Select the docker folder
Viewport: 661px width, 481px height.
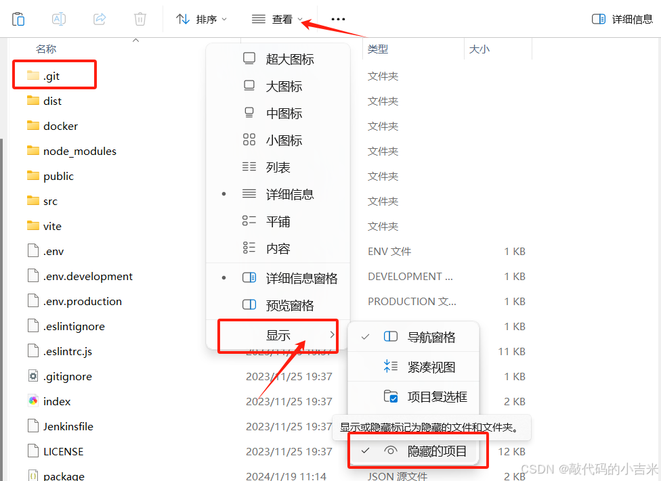click(x=52, y=126)
